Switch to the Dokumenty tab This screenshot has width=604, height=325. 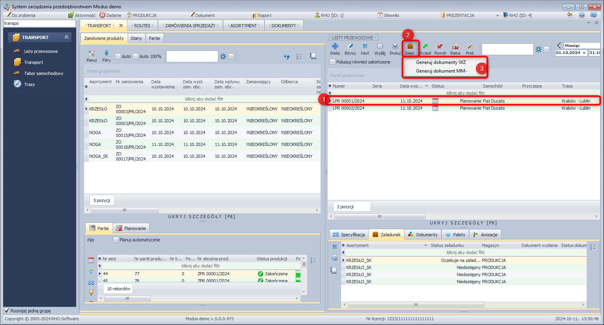click(x=422, y=235)
